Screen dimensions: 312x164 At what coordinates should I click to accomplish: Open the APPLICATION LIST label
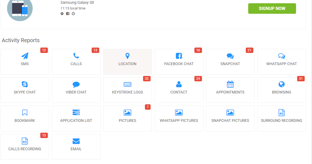coord(76,121)
